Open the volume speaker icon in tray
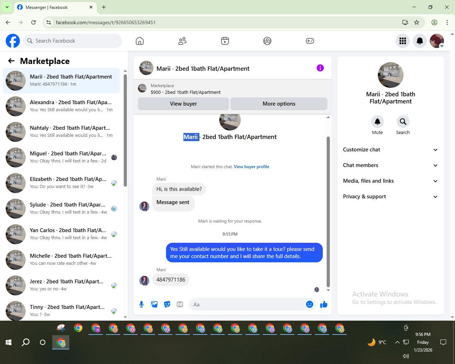Screen dimensions: 455x364 point(406,356)
